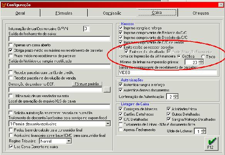Click the Informação de cartões O/P/N field
This screenshot has height=155, width=225.
coord(86,29)
